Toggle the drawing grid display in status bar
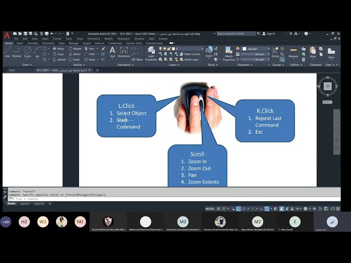Image resolution: width=351 pixels, height=263 pixels. (218, 209)
